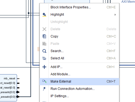Choose Add IP... from menu

point(80,67)
